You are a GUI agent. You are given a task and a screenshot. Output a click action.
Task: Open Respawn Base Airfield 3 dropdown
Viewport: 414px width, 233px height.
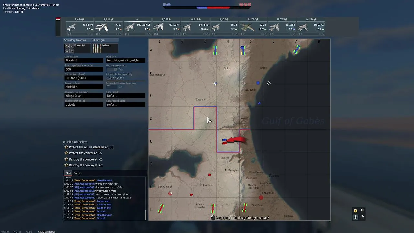click(84, 87)
